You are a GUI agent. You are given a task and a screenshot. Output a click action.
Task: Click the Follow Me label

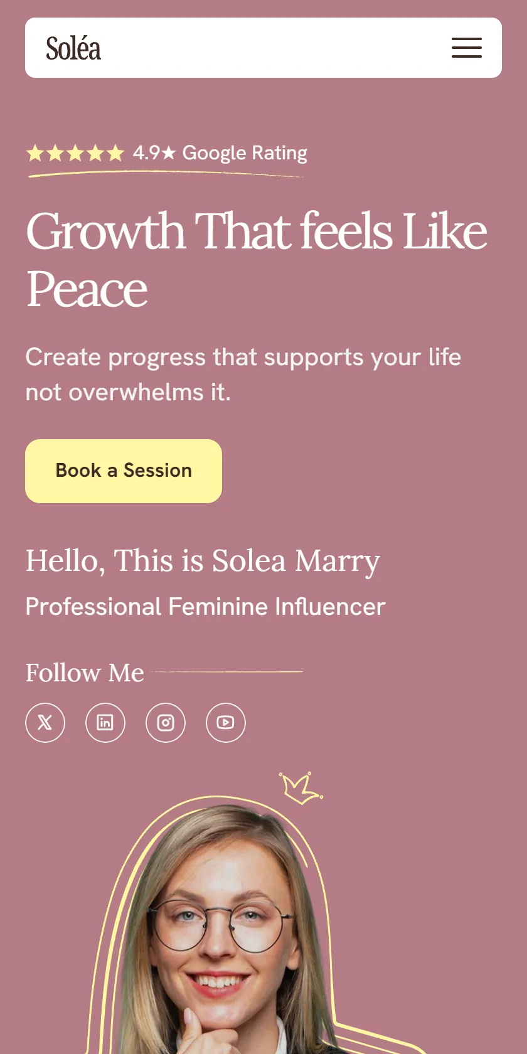coord(85,673)
